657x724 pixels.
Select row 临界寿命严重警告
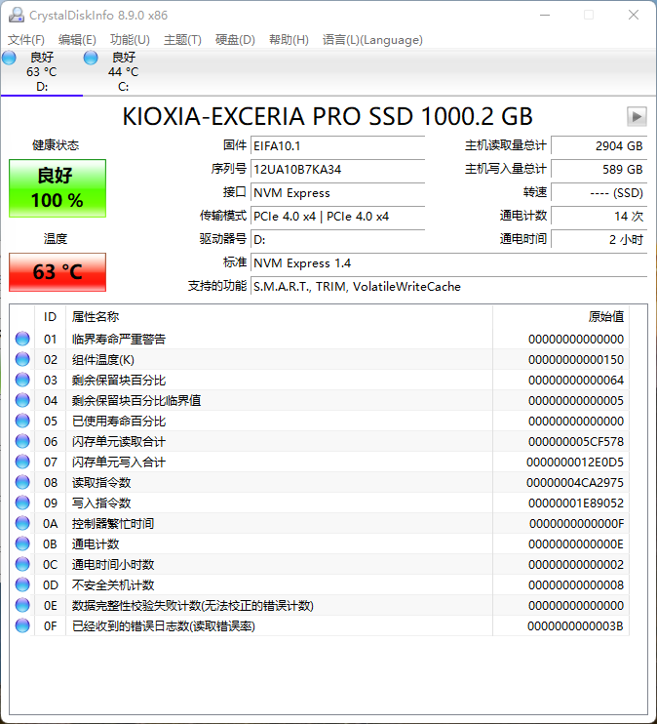320,339
